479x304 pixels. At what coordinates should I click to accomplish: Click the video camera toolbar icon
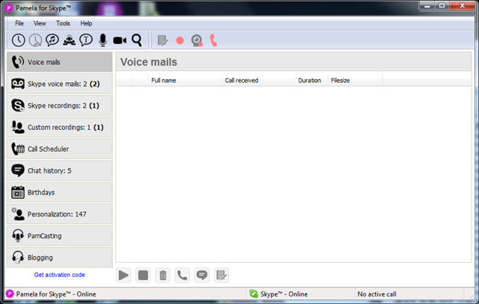coord(120,40)
